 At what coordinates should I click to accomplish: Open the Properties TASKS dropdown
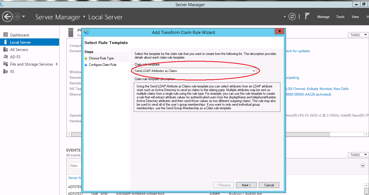point(358,35)
